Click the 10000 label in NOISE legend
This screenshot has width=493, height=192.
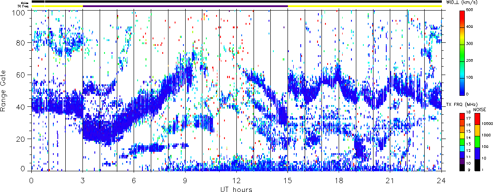pos(487,124)
